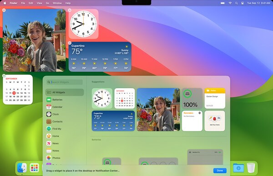Click date 12 in desktop calendar widget
The image size is (273, 176).
point(14,93)
